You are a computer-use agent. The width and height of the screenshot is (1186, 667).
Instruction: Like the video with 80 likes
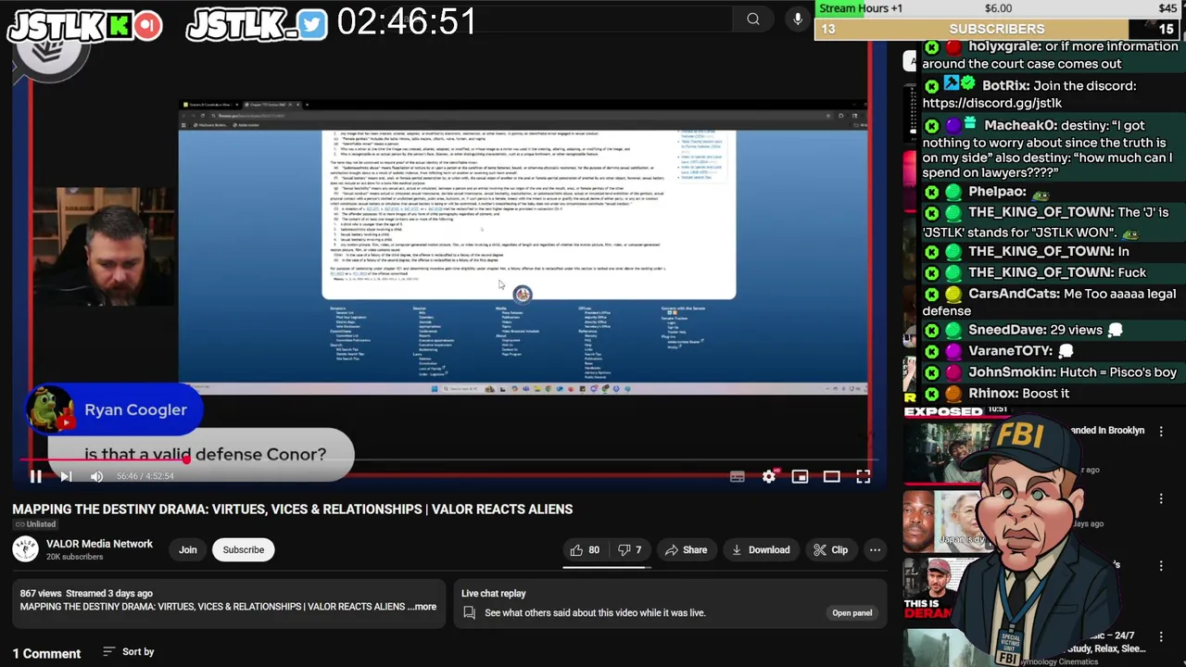pos(585,549)
